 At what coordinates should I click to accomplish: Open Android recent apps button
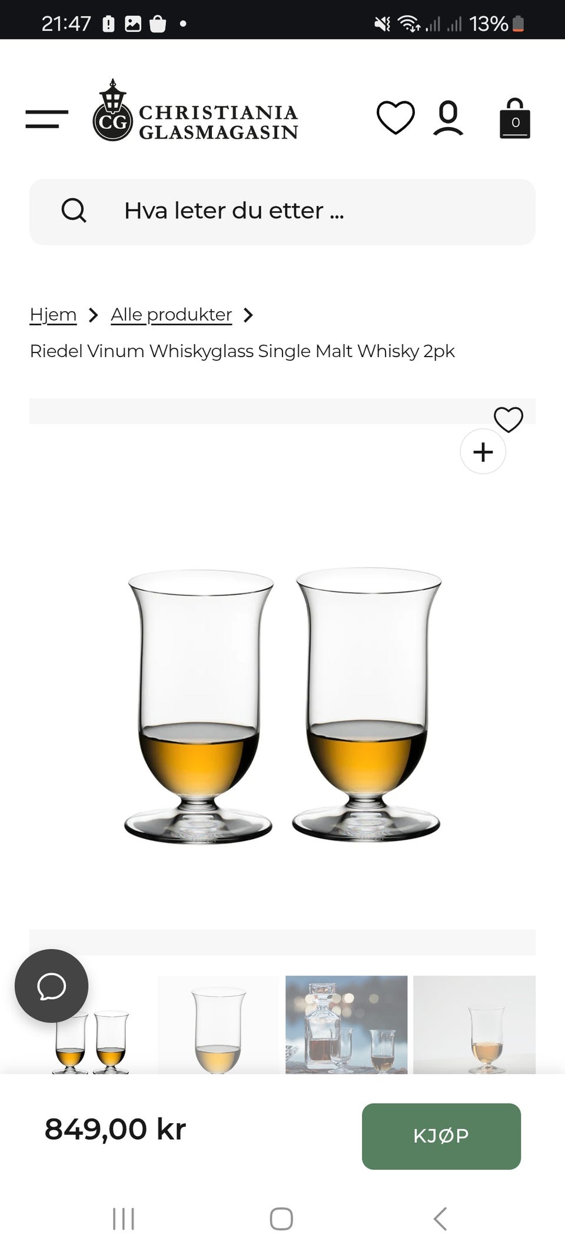124,1219
